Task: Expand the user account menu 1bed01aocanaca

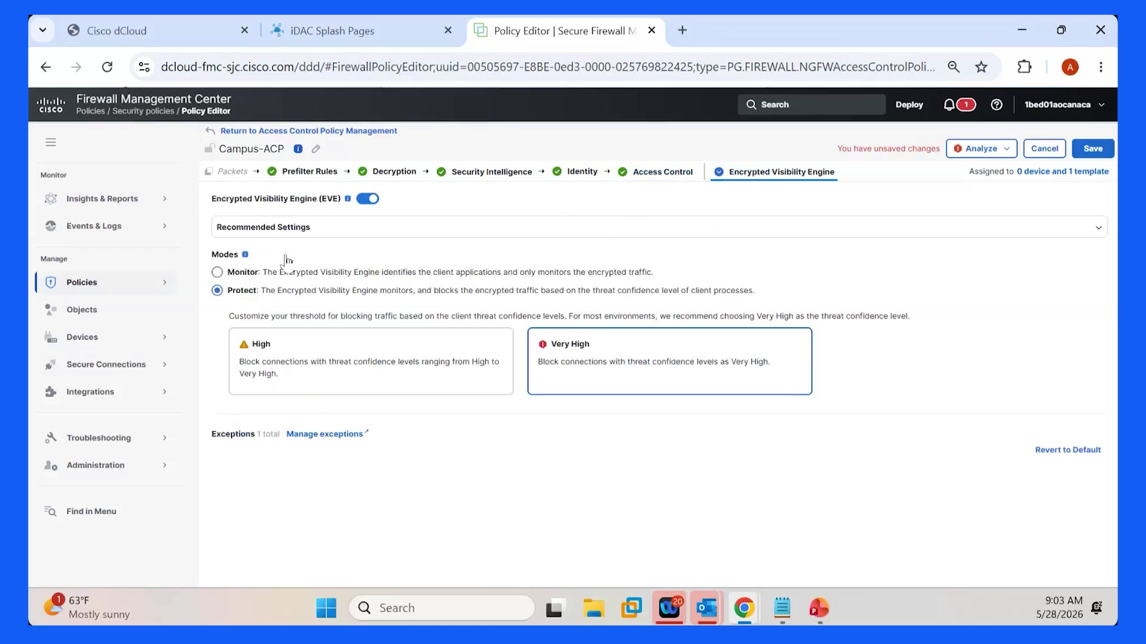Action: [1064, 105]
